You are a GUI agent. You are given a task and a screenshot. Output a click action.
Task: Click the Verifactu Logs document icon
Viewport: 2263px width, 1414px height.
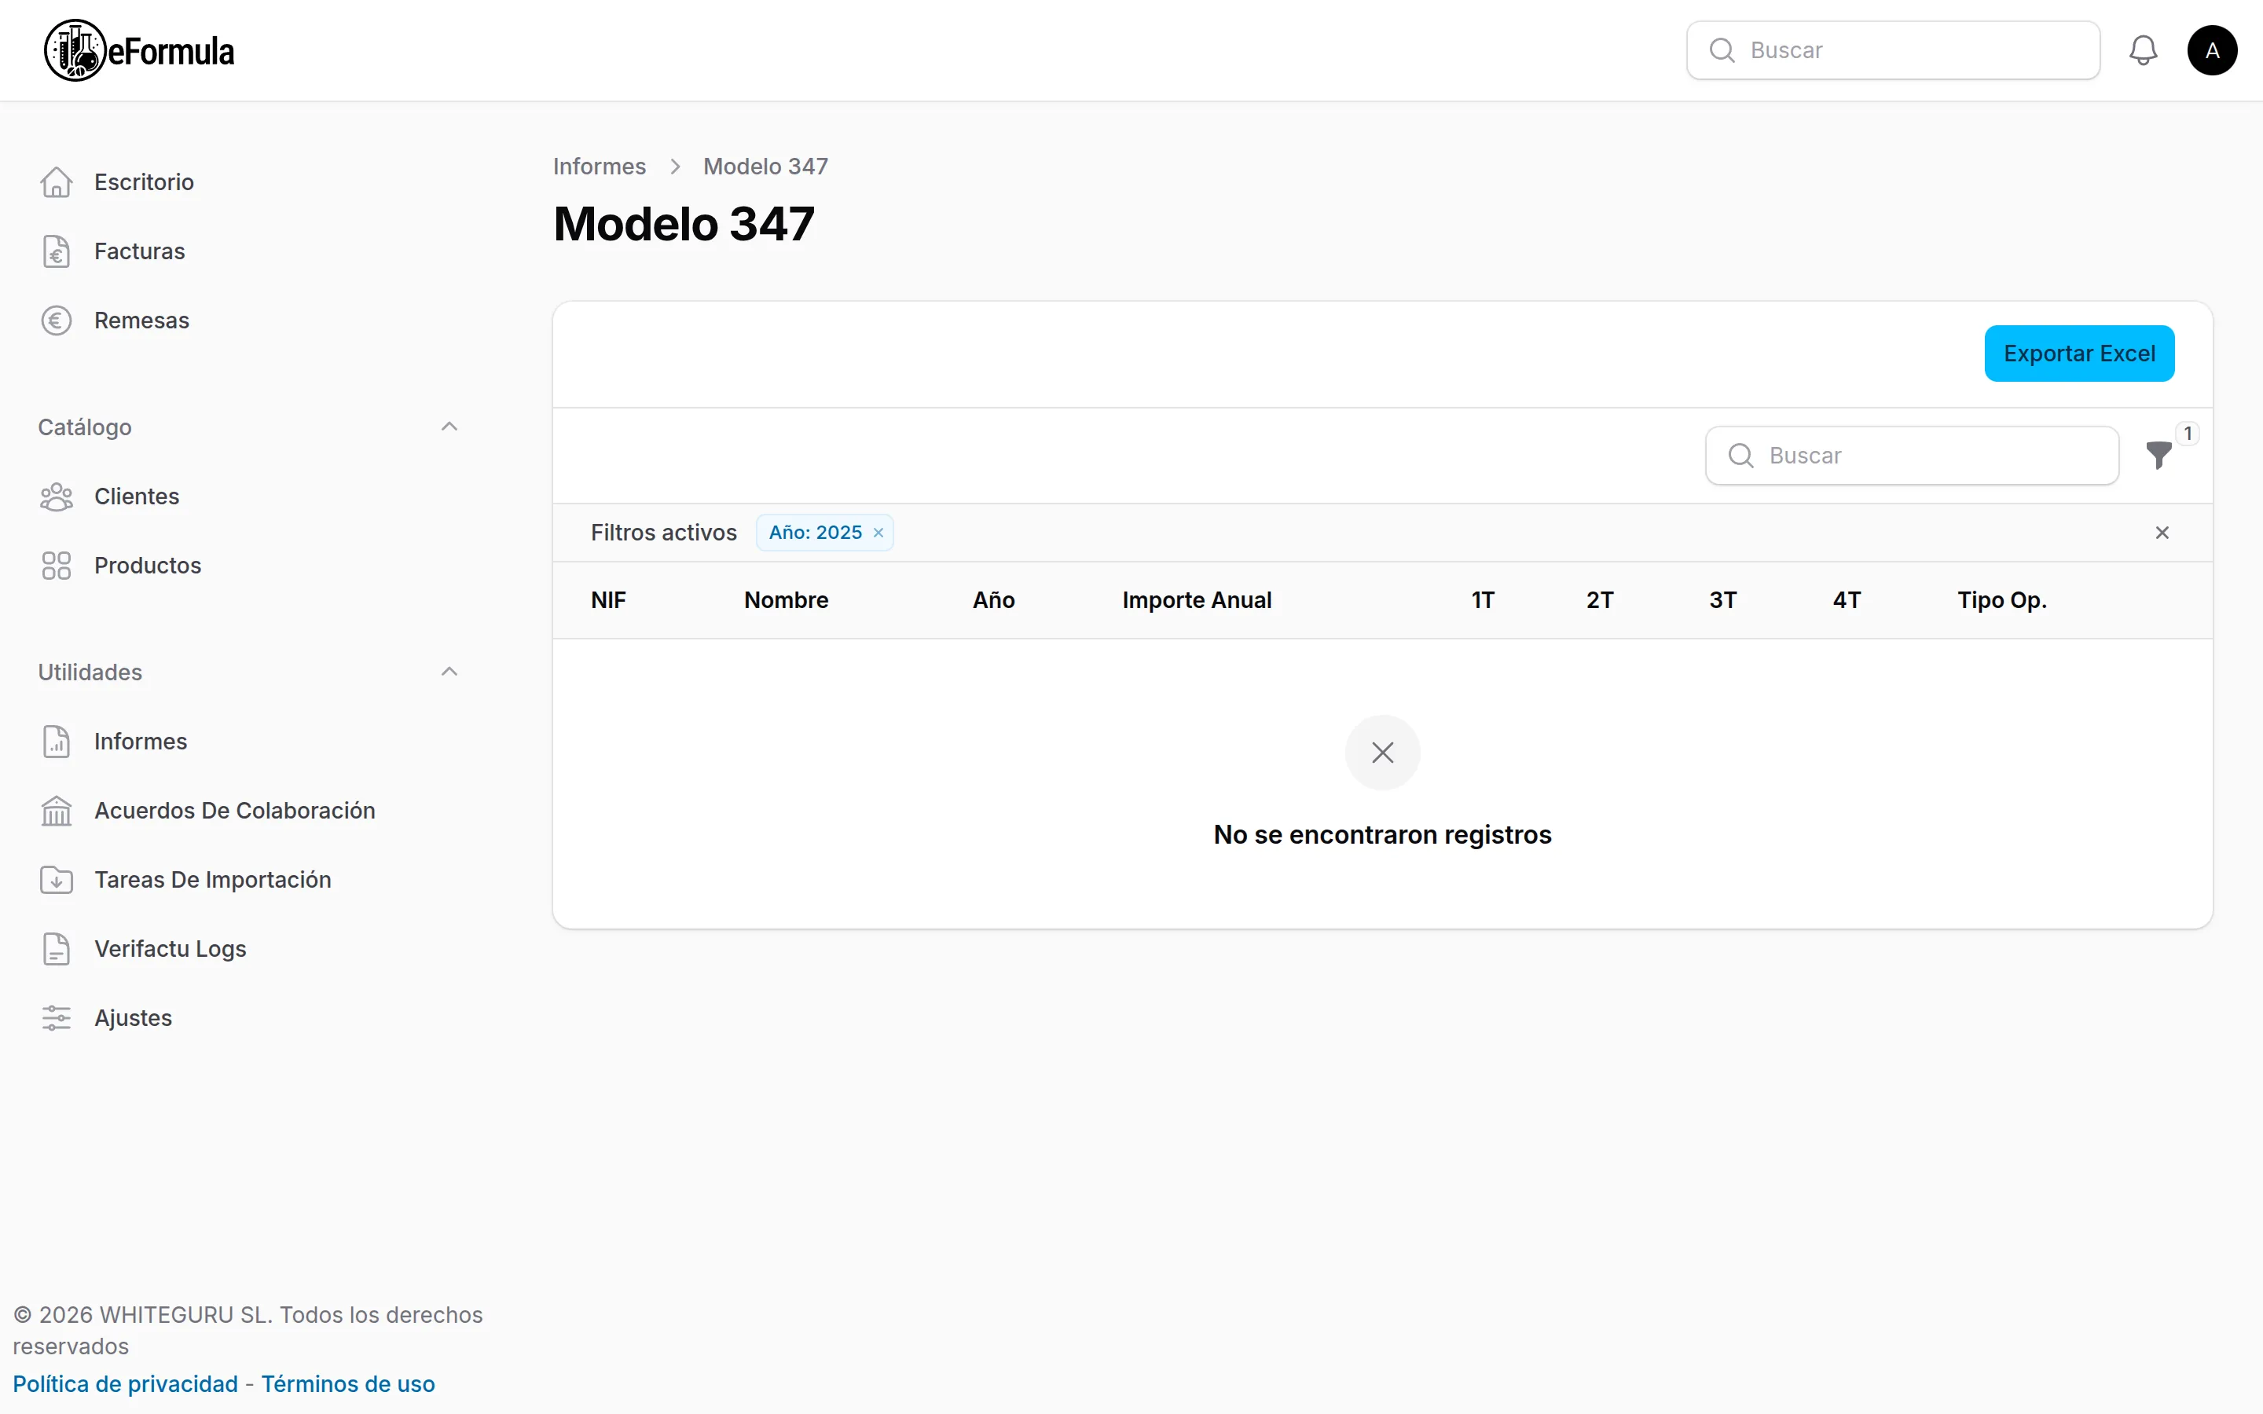[56, 949]
